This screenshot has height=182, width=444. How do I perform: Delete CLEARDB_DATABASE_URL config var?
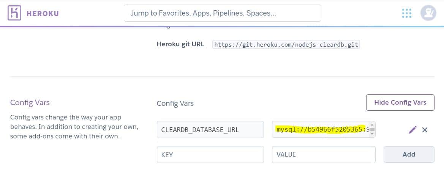click(425, 130)
